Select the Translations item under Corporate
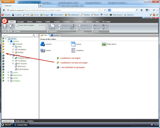Image resolution: width=160 pixels, height=128 pixels. click(21, 49)
